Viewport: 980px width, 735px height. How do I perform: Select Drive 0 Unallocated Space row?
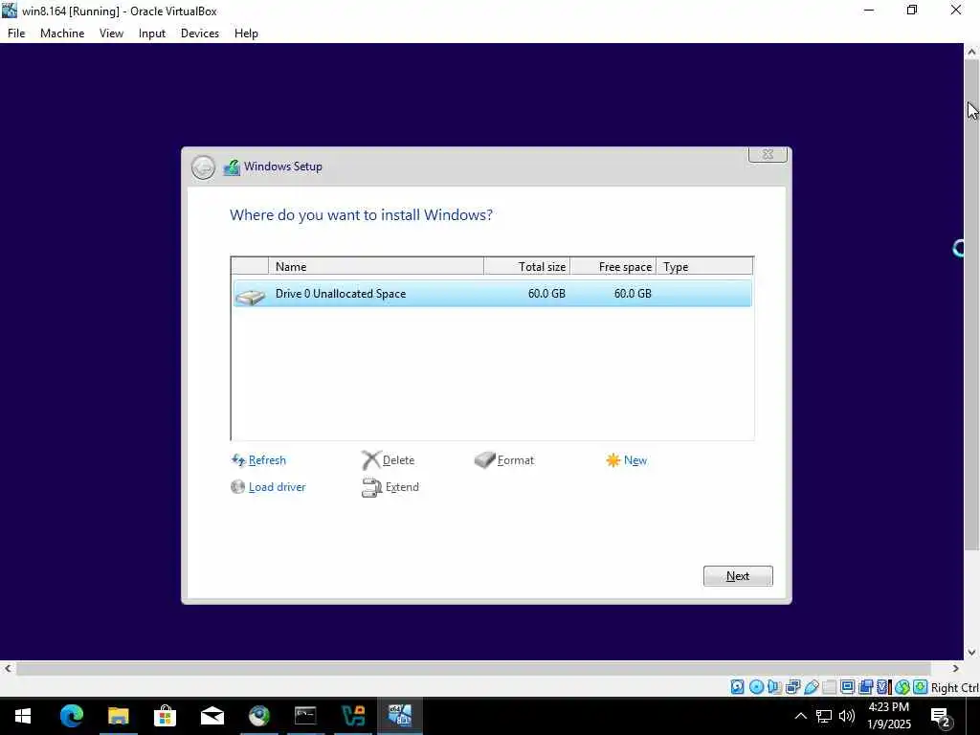click(x=493, y=293)
